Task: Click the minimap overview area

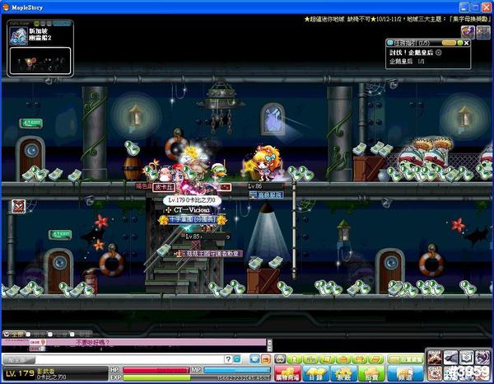Action: coord(40,61)
